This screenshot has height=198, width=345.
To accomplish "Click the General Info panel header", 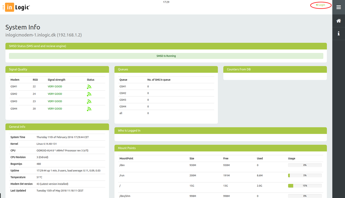I will pyautogui.click(x=57, y=127).
